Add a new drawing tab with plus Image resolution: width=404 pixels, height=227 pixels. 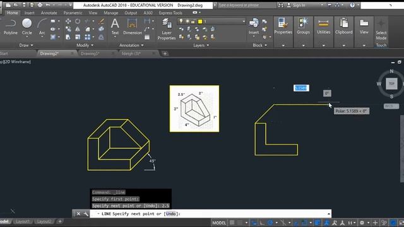coord(165,54)
